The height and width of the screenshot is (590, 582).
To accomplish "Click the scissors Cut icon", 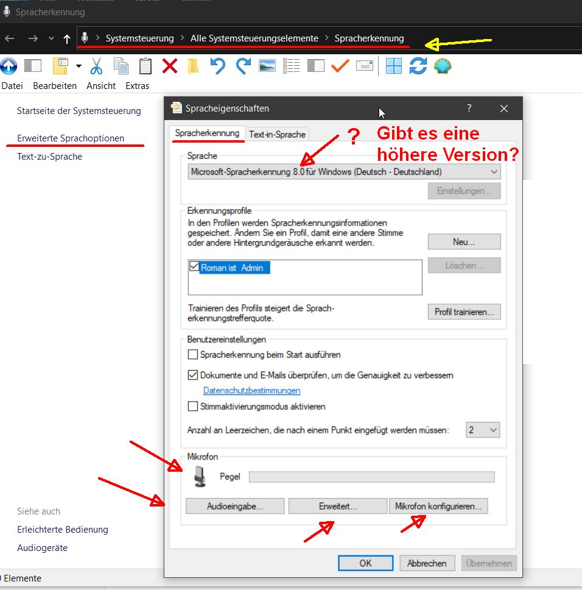I will [97, 66].
